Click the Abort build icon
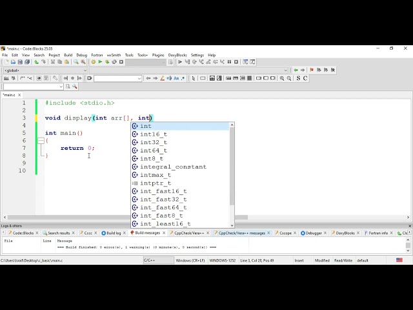This screenshot has width=413, height=310. tap(121, 62)
